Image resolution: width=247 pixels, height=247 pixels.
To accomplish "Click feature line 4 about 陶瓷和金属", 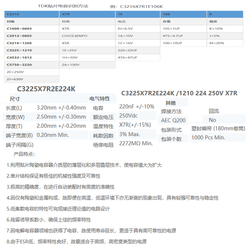I will point(113,198).
